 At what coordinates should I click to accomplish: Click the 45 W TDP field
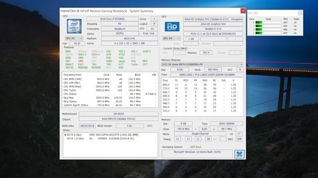[x=77, y=44]
